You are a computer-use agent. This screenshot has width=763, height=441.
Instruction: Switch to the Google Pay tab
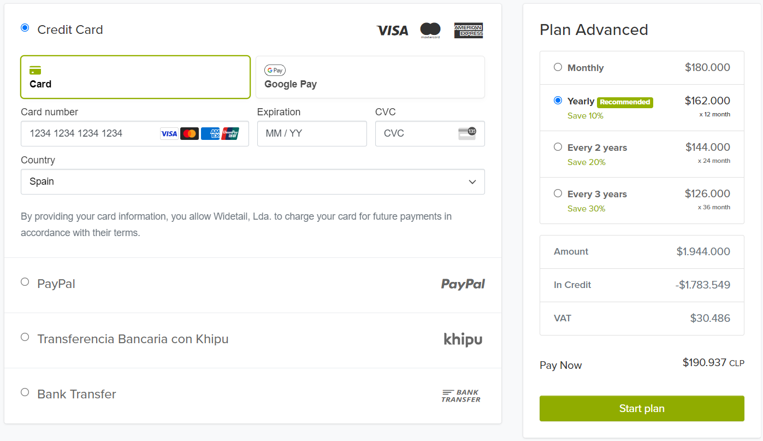point(370,77)
